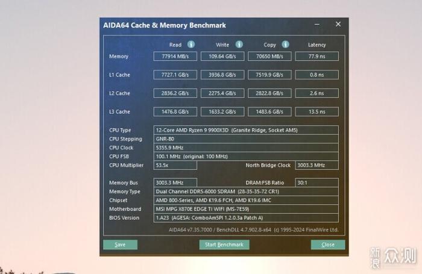Click the Motherboard label
422x274 pixels.
[125, 209]
